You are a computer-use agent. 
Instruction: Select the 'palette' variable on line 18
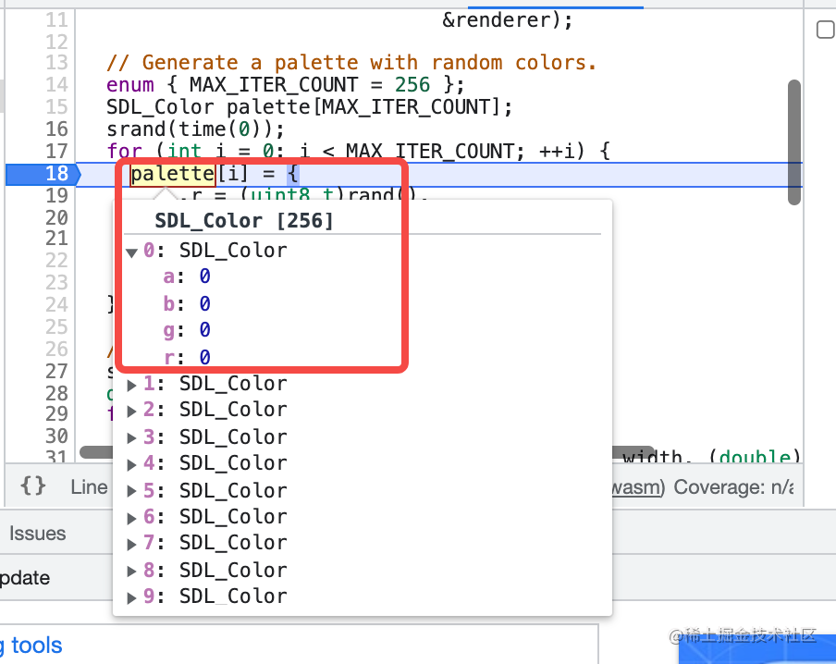tap(173, 175)
